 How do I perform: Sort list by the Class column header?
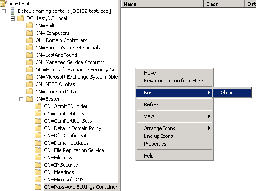[x=224, y=4]
